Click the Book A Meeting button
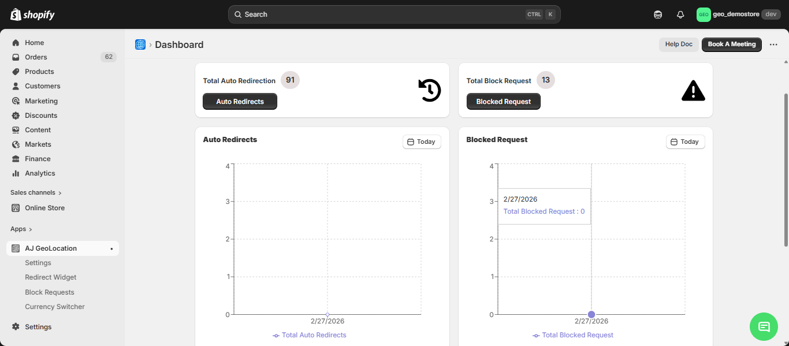 tap(731, 44)
